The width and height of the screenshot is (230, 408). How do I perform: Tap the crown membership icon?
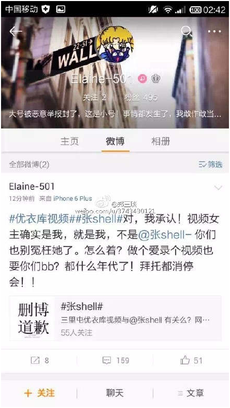tap(155, 78)
